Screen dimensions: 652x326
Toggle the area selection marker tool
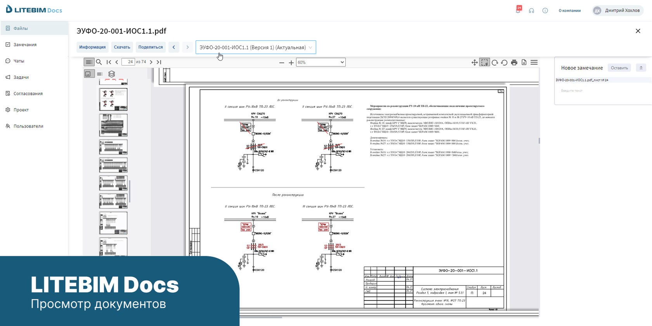[x=484, y=62]
